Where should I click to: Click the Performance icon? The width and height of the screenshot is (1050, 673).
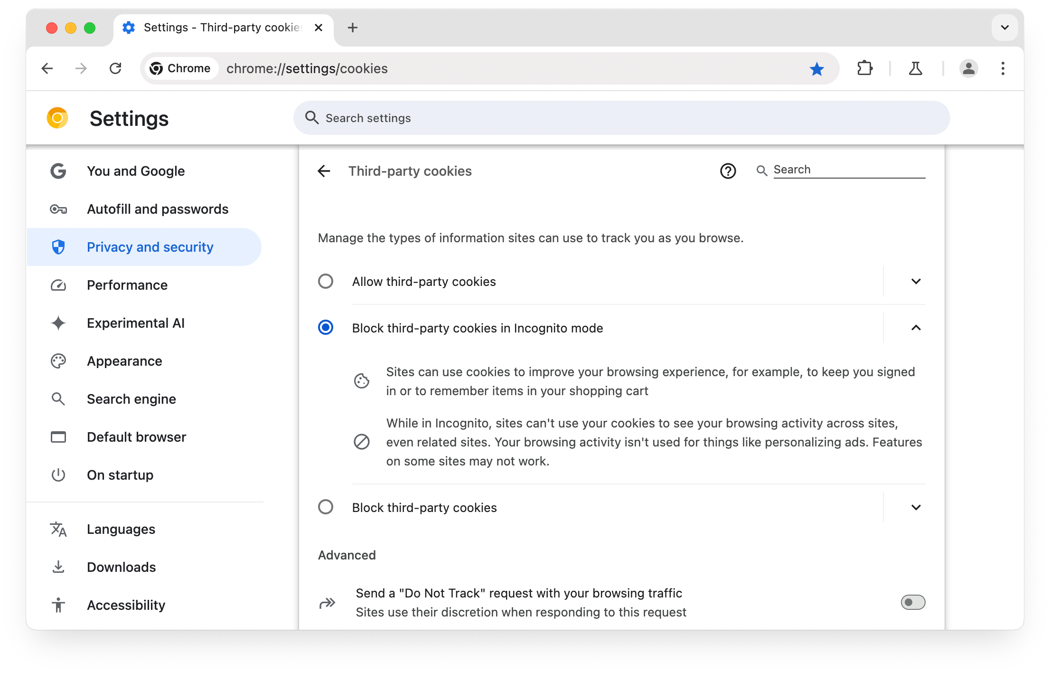point(59,285)
